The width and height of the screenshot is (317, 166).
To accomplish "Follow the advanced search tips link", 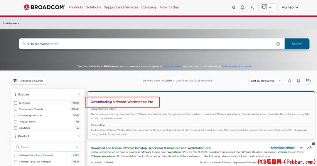I will click(x=173, y=66).
